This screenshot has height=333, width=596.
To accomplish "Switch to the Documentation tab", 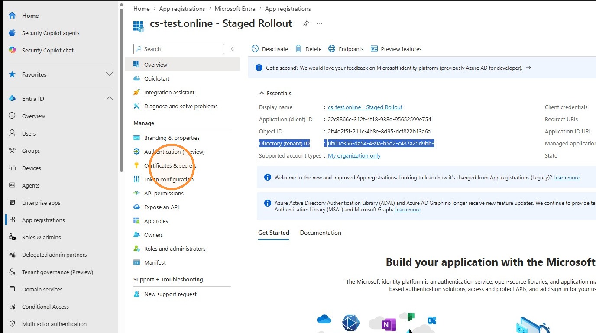I will [321, 233].
